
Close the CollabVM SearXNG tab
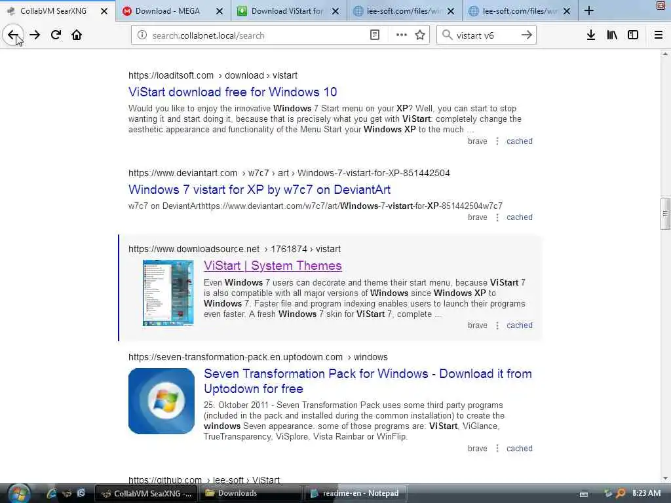104,11
